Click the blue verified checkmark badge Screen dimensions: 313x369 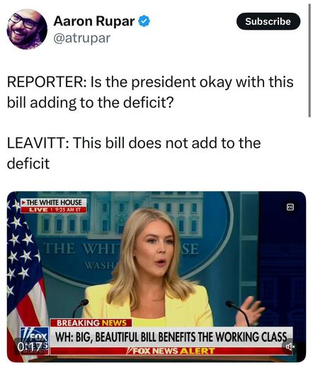[x=144, y=21]
